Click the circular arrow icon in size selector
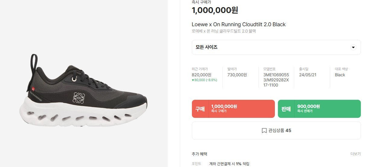This screenshot has height=167, width=366. click(353, 47)
